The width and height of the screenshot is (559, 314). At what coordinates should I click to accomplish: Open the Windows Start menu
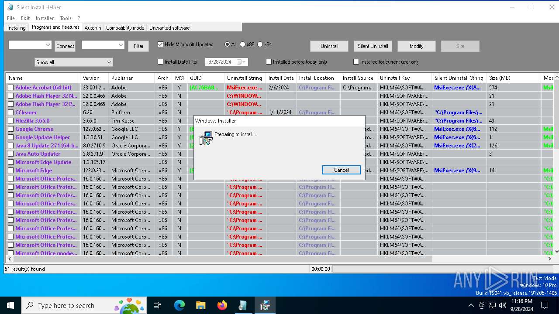(x=10, y=305)
